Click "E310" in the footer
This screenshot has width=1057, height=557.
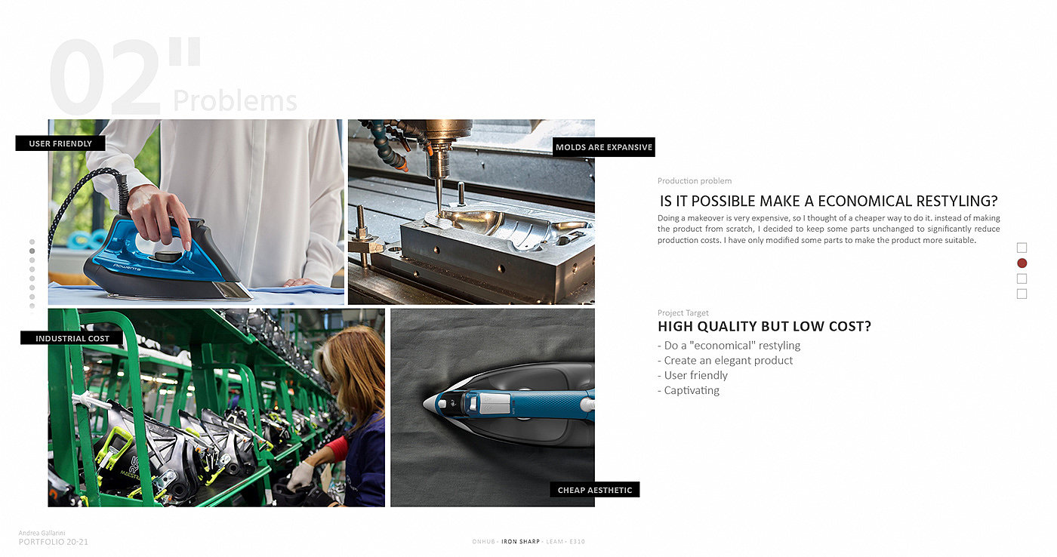[x=578, y=542]
